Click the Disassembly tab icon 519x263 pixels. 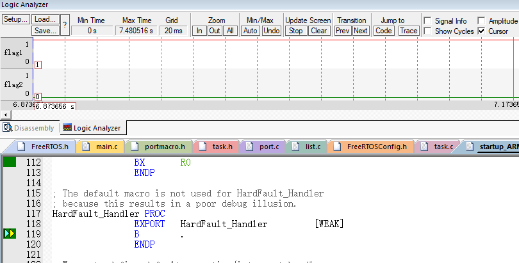(7, 127)
